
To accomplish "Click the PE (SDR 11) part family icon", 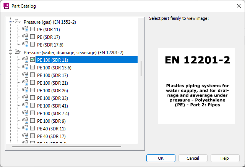I will 25,29.
